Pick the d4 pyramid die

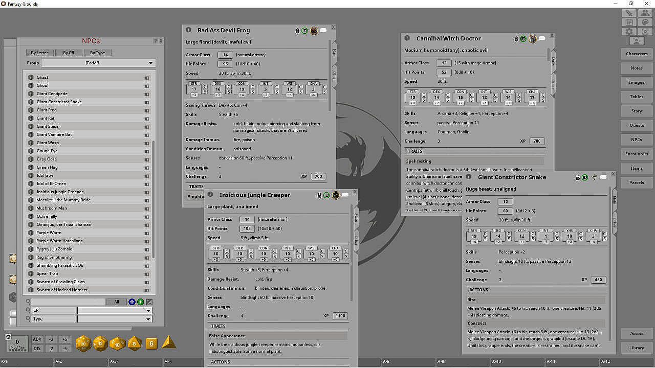[x=168, y=342]
